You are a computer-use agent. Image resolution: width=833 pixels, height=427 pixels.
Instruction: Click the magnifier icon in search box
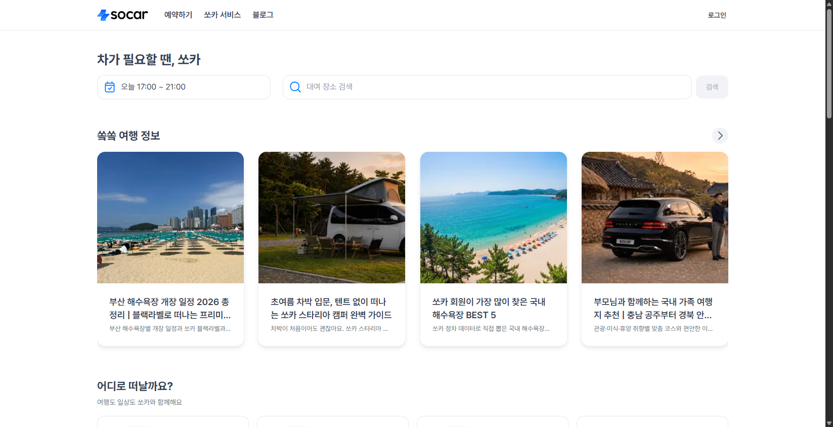(295, 87)
